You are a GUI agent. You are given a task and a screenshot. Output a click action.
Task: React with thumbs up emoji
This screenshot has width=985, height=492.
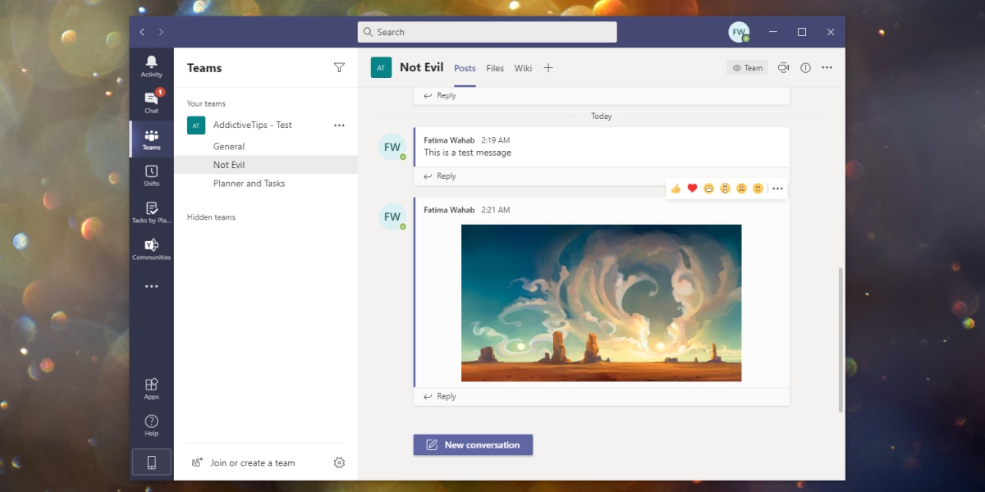(x=676, y=189)
